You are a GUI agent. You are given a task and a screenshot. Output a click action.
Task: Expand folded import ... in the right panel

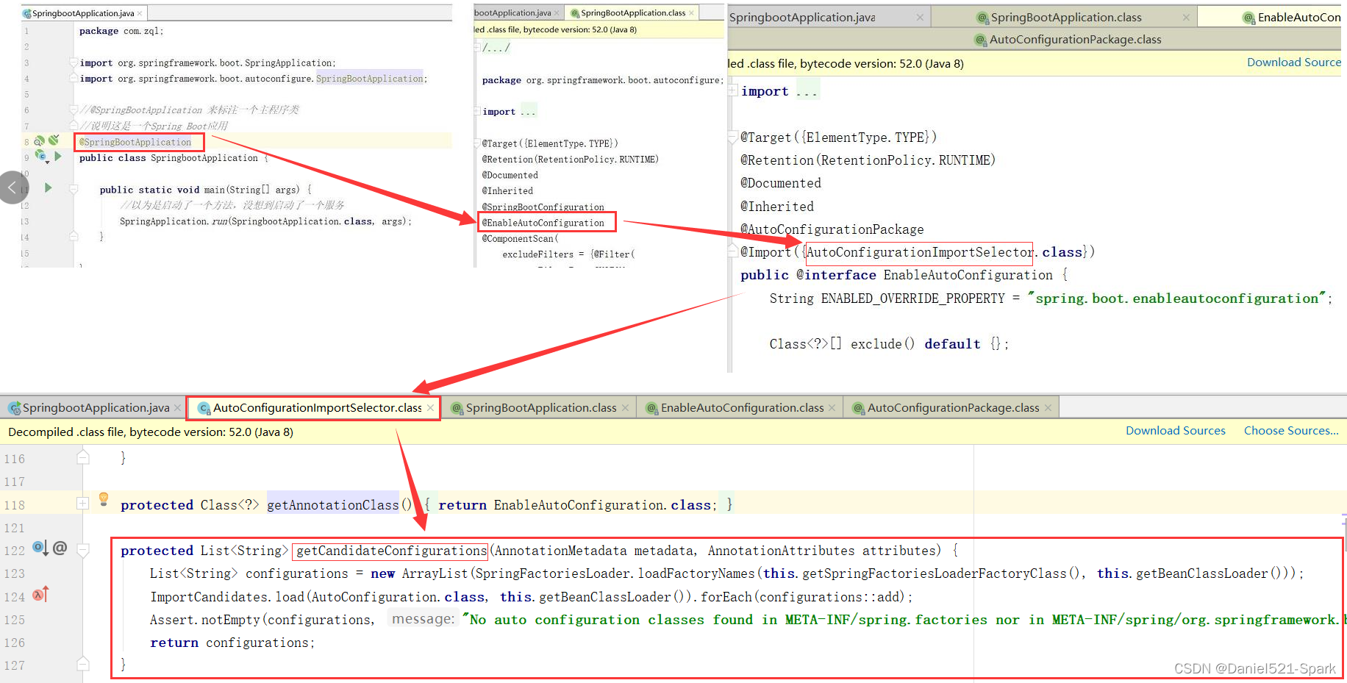(733, 91)
